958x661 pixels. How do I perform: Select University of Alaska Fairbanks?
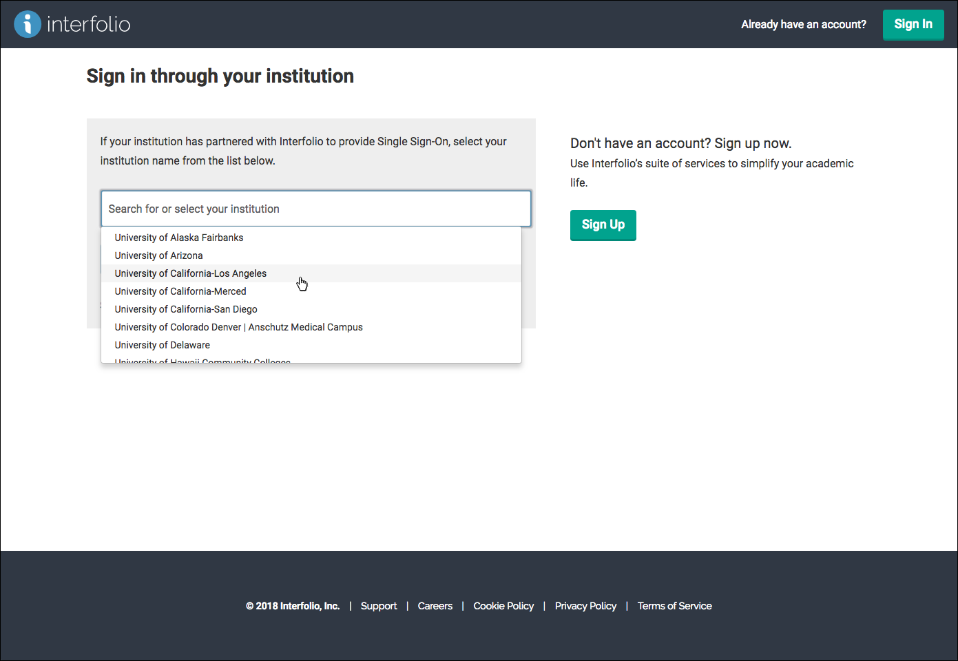[311, 238]
